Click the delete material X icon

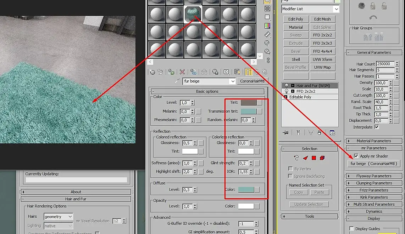point(182,72)
